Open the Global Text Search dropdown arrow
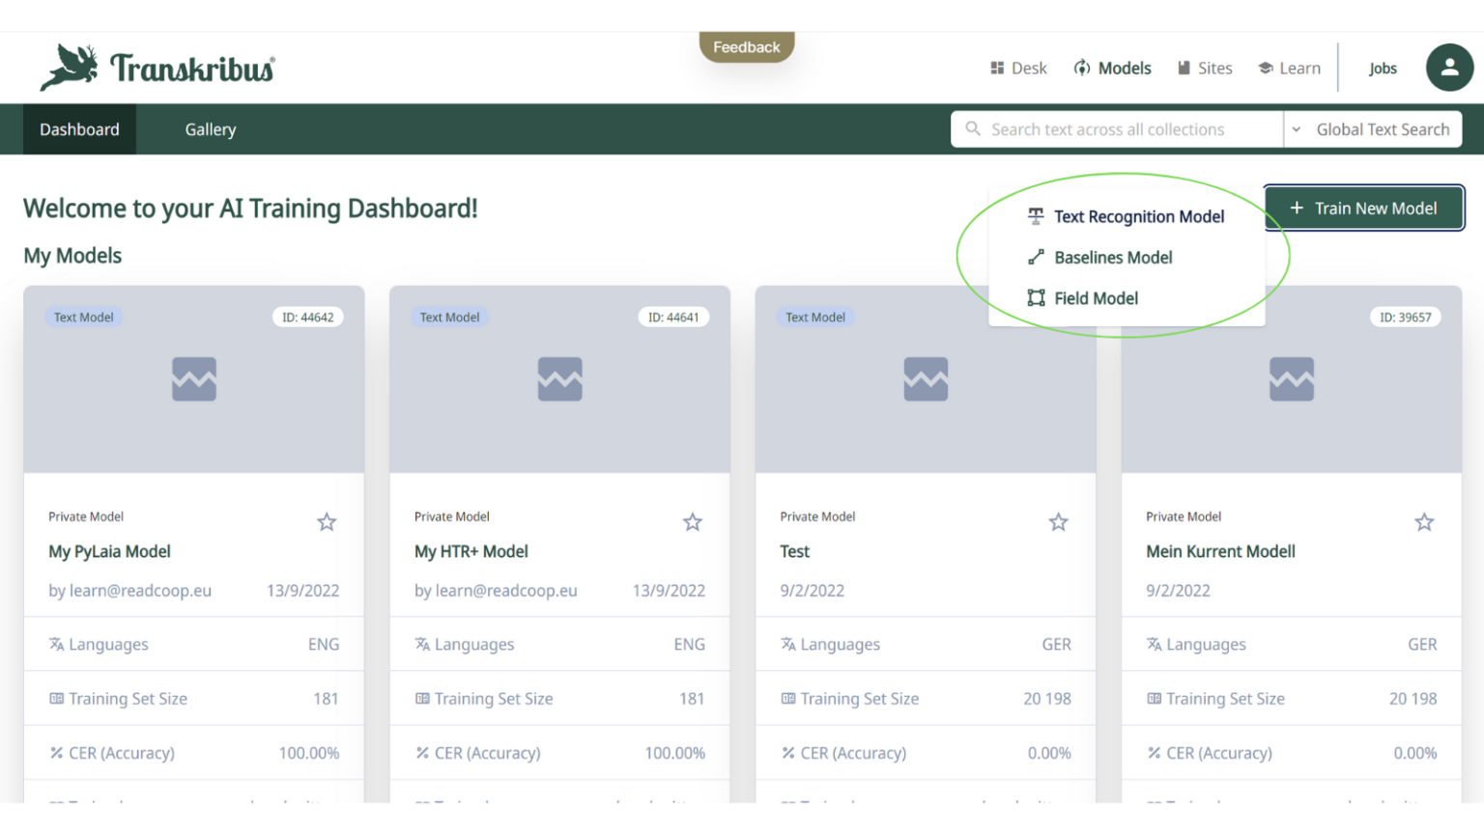Viewport: 1484px width, 834px height. pos(1295,128)
